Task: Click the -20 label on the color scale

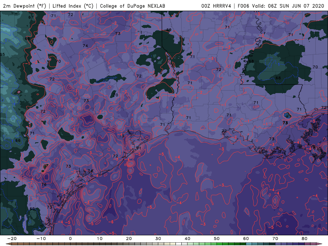Action: click(12, 239)
